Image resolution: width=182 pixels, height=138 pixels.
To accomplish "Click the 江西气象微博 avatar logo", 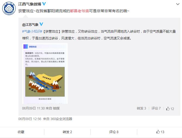I will coord(9,8).
